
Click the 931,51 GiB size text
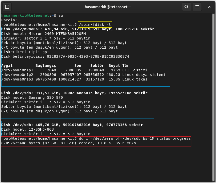coord(47,93)
